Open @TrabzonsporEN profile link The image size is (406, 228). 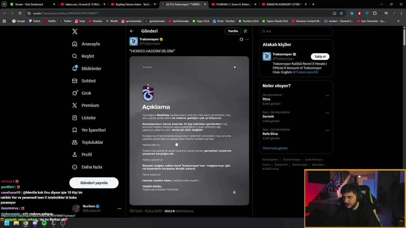point(305,72)
